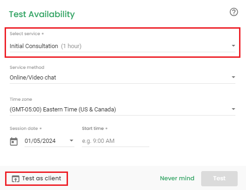Click the Session date label
This screenshot has height=190, width=246.
(x=25, y=129)
